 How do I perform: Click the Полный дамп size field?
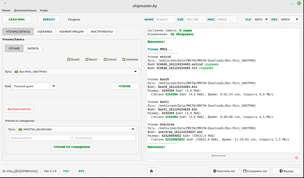pos(31,86)
